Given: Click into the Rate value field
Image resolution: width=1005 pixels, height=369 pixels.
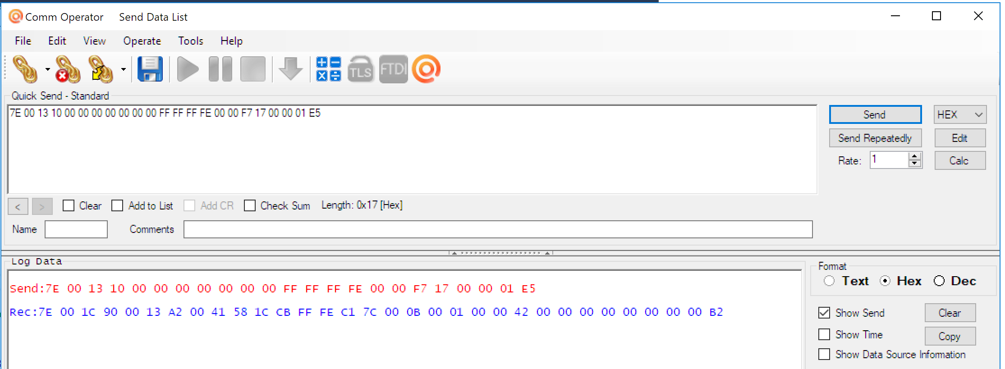Looking at the screenshot, I should click(x=889, y=159).
